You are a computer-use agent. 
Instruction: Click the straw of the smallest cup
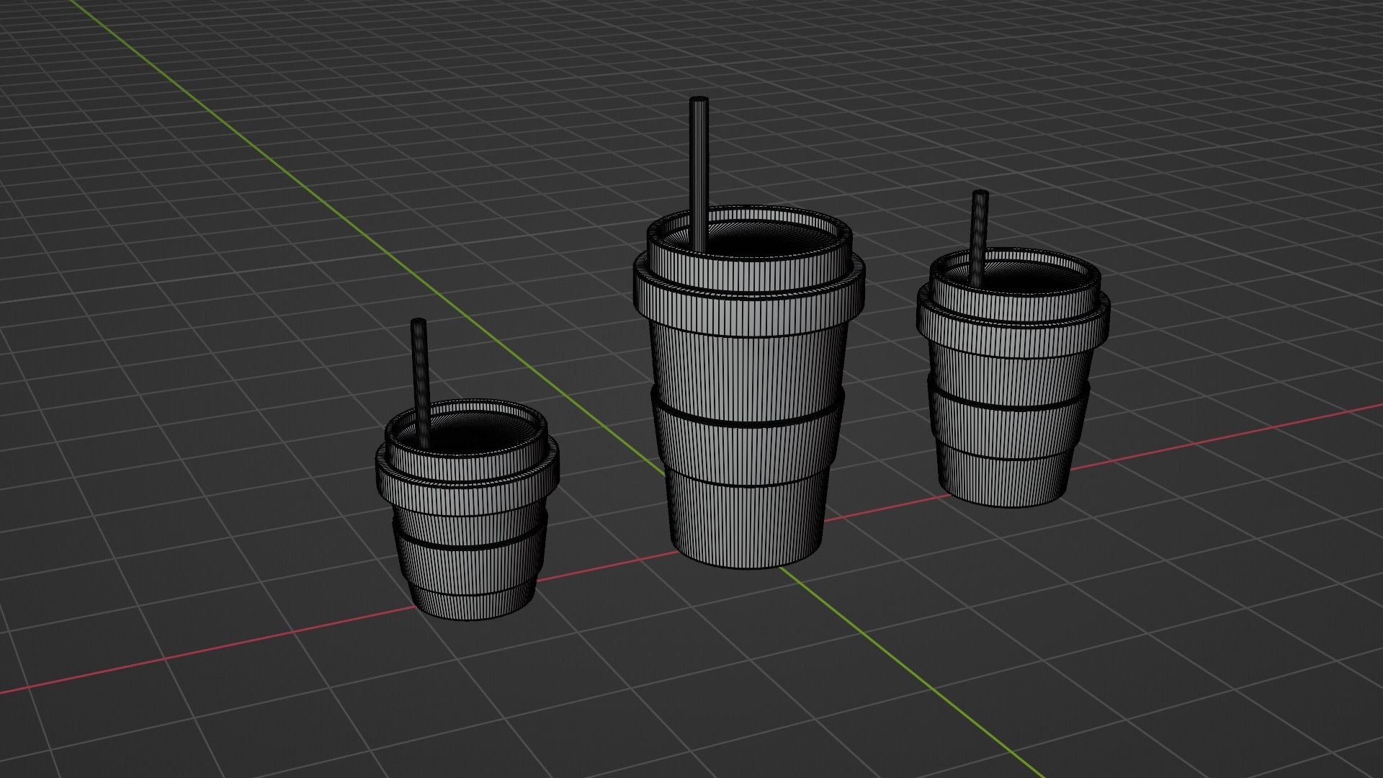[x=420, y=382]
